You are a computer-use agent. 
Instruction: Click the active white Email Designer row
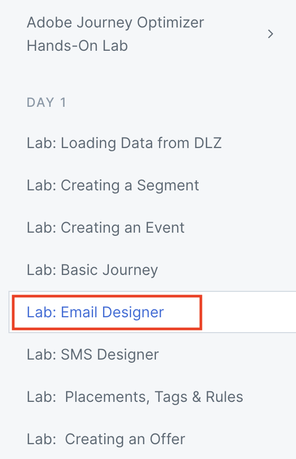tap(152, 312)
